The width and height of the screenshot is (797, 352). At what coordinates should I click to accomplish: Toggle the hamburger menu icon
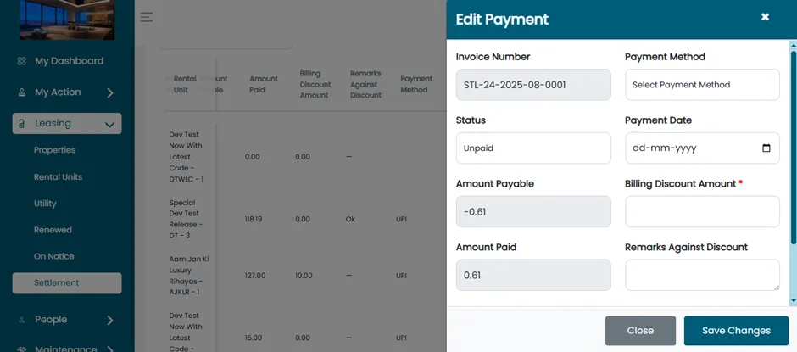click(147, 17)
